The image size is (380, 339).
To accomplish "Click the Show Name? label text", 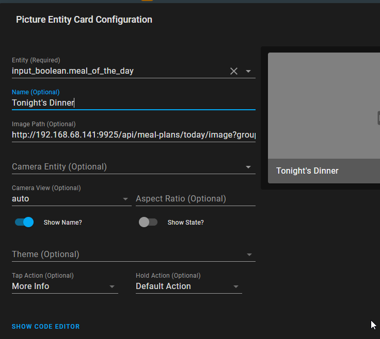I will click(63, 223).
